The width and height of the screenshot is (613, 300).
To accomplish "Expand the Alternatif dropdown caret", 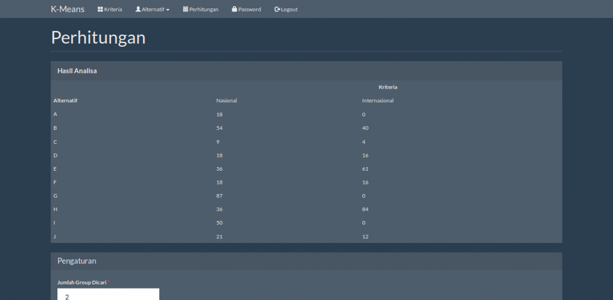I will [x=168, y=10].
